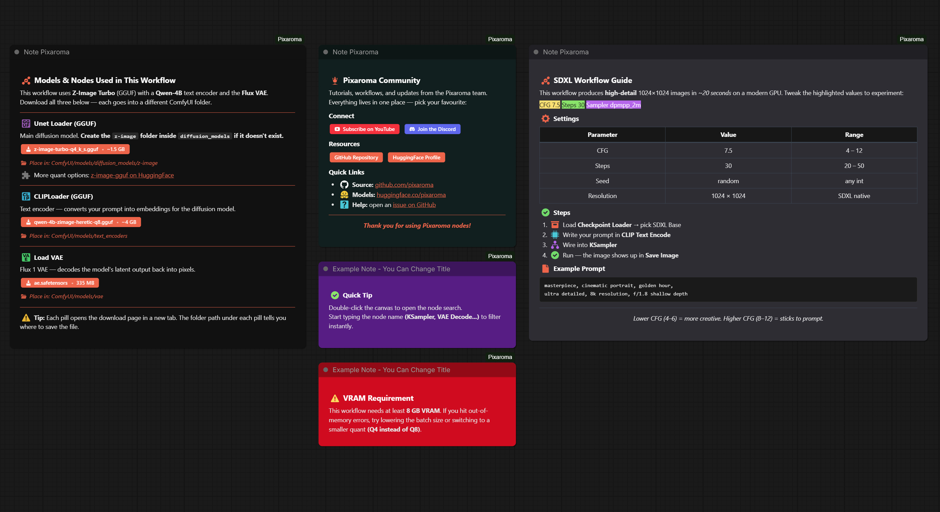The image size is (940, 512).
Task: Click Join the Discord button
Action: click(432, 129)
